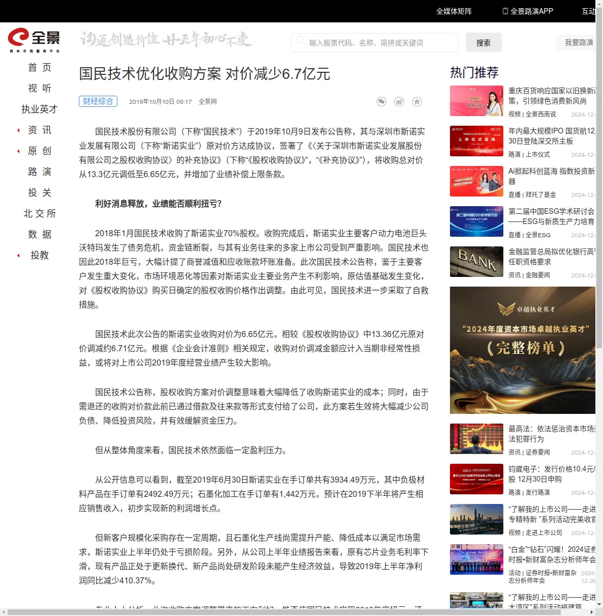Open 第二届中国ESG学术研讨会 headline
The width and height of the screenshot is (603, 616).
[x=552, y=216]
